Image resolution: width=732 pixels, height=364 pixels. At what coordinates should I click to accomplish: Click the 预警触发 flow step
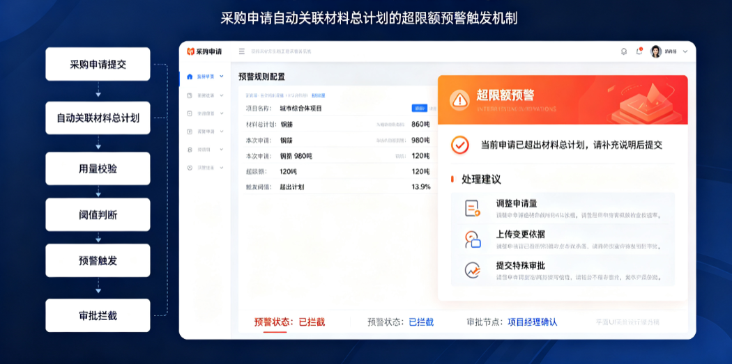click(98, 260)
